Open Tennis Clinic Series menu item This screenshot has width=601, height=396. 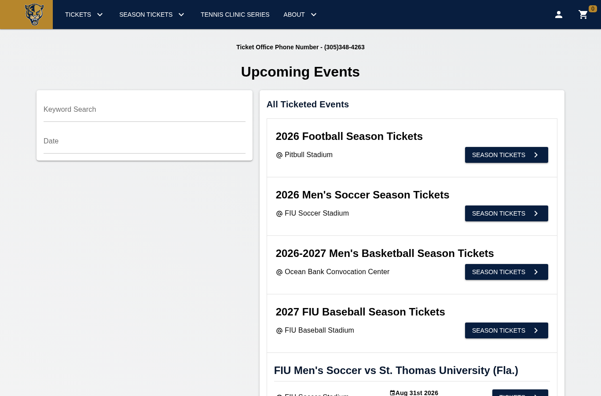pyautogui.click(x=235, y=15)
